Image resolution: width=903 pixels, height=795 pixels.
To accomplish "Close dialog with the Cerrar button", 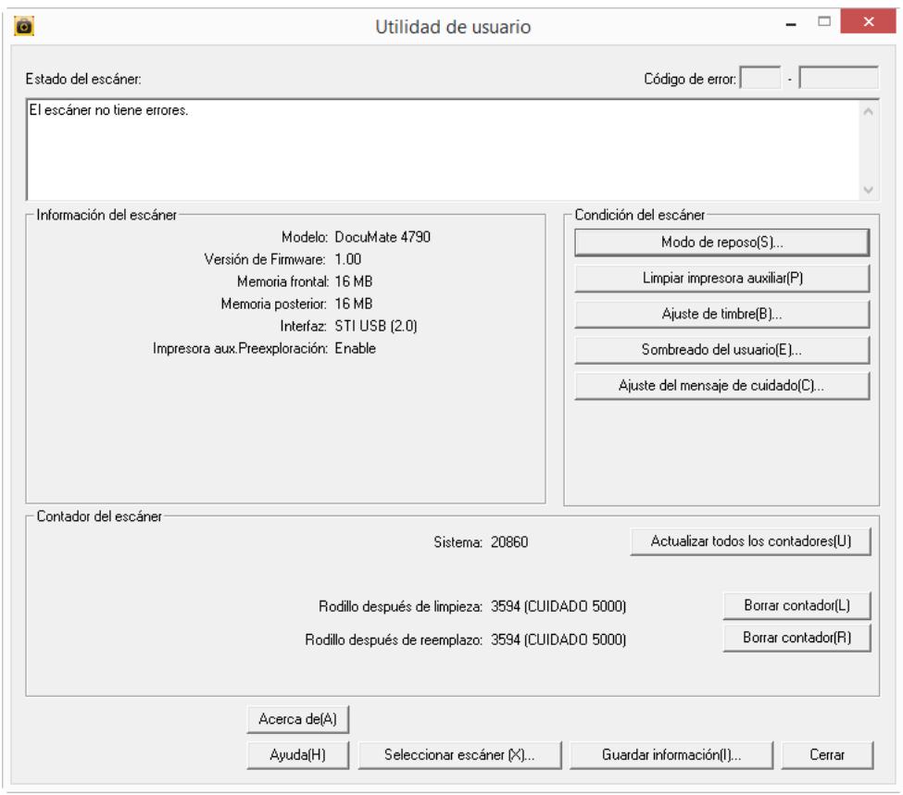I will tap(827, 754).
